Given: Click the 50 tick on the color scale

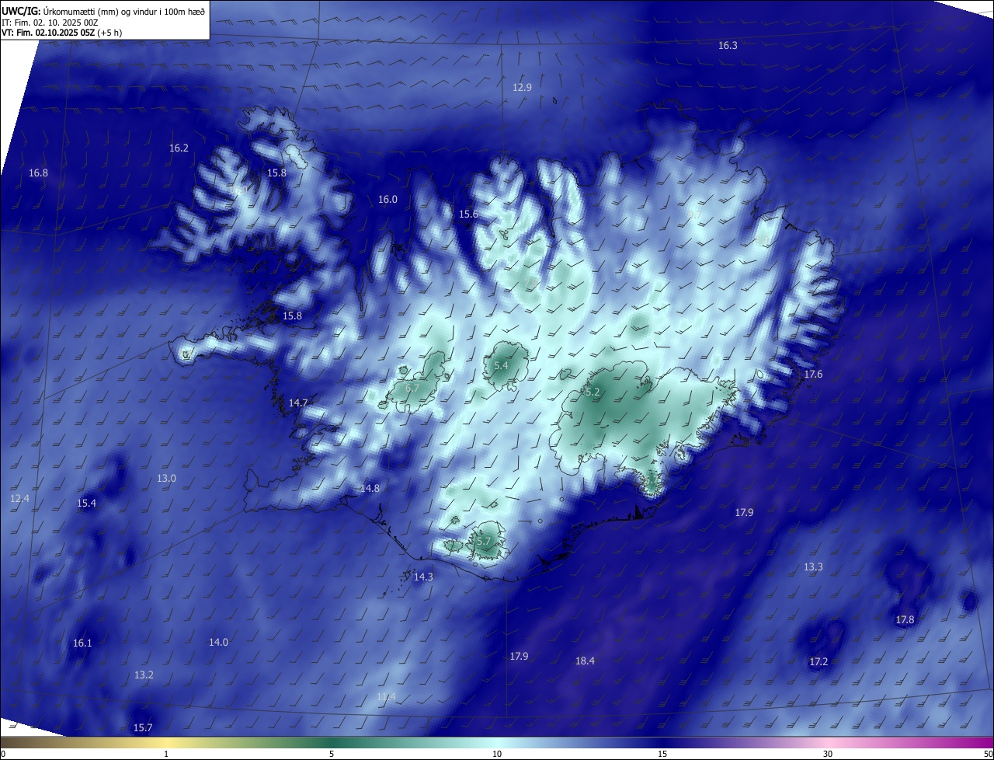Looking at the screenshot, I should tap(988, 755).
